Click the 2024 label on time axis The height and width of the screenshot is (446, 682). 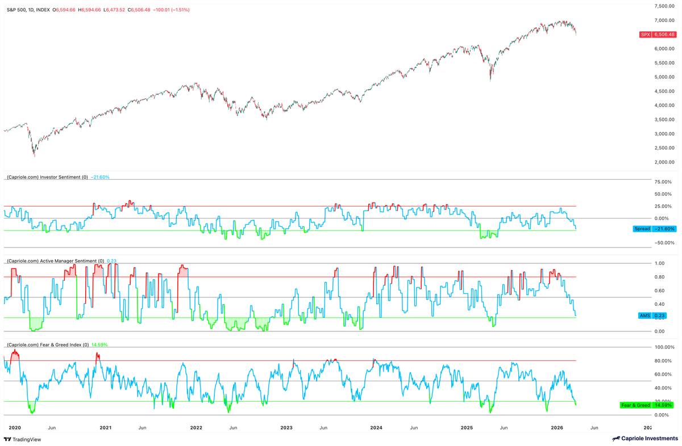click(x=376, y=427)
